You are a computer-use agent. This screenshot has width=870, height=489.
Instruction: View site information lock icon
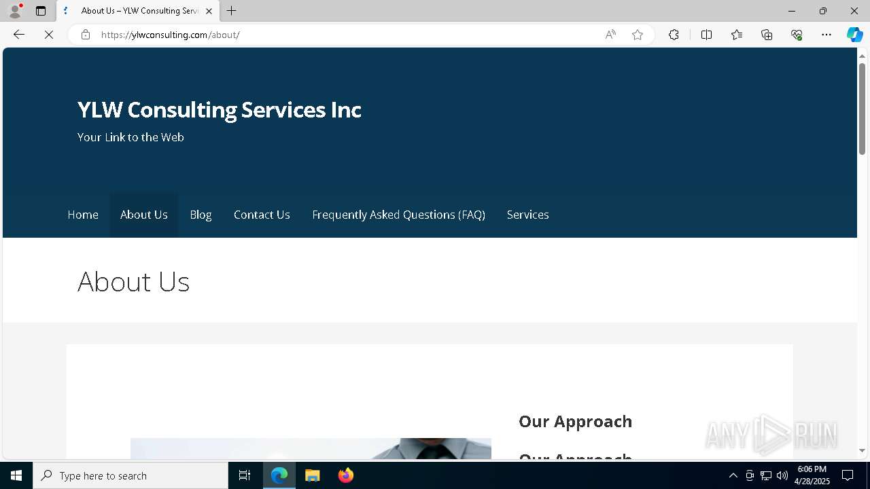(86, 35)
